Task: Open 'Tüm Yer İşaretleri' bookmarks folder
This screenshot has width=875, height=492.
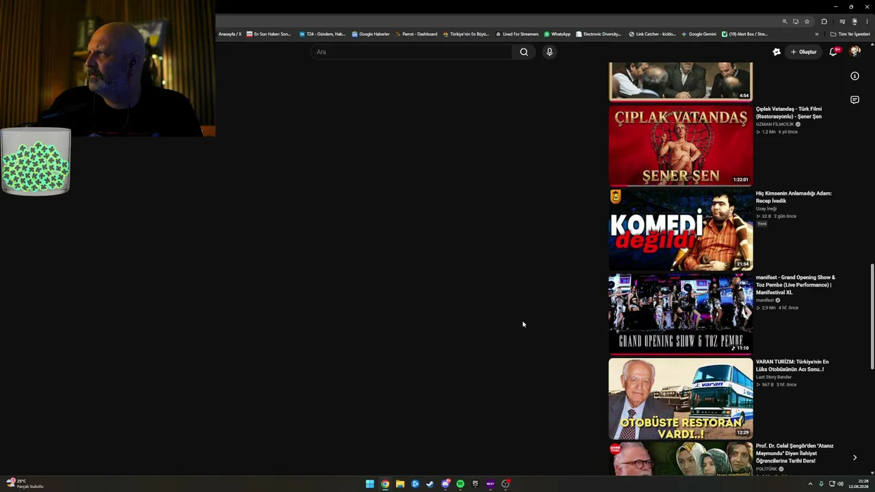Action: point(850,33)
